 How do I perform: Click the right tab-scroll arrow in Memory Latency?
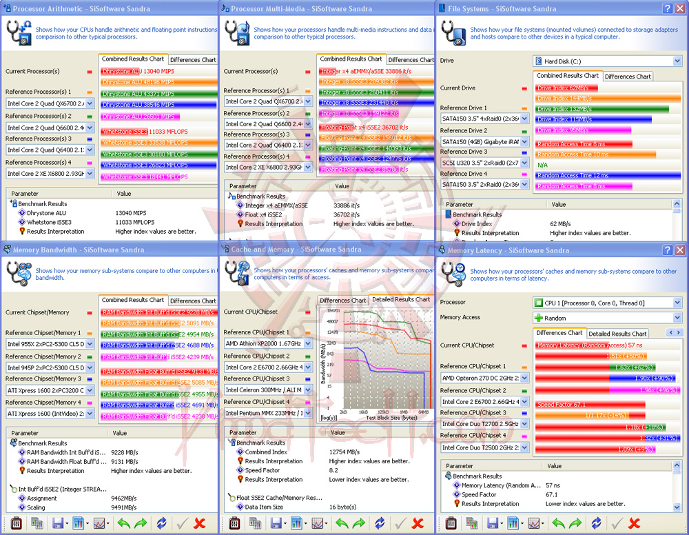679,333
